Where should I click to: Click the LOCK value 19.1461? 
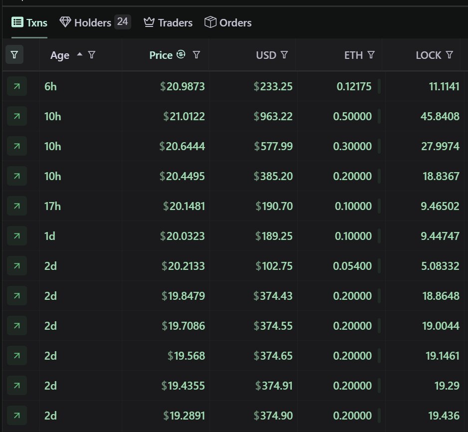click(443, 356)
